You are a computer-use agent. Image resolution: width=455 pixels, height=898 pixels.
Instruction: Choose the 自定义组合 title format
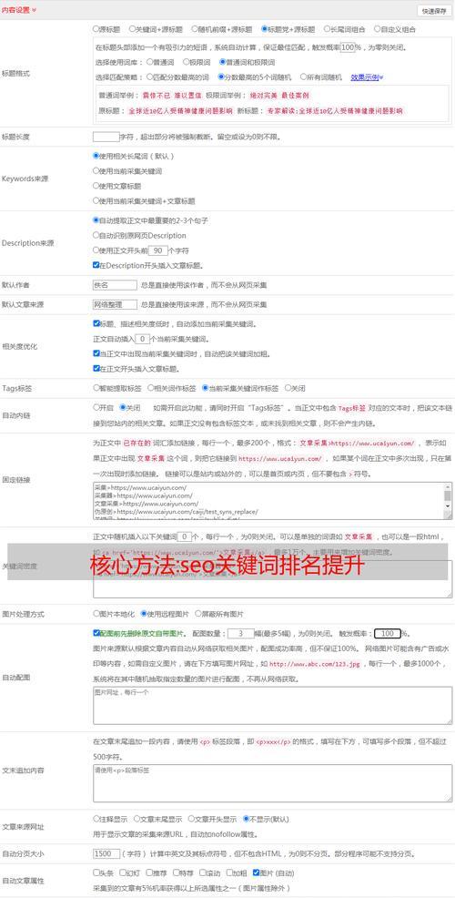377,28
